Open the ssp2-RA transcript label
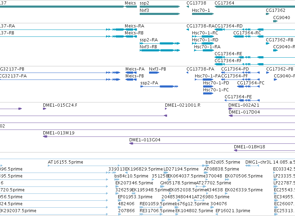Viewport: 295px width, 216px height. [149, 40]
